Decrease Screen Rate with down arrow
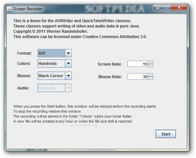 [x=150, y=66]
